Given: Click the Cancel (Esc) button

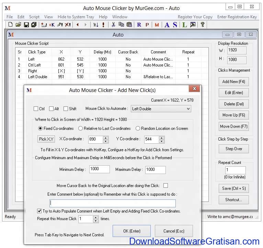Looking at the screenshot, I should coord(174,231).
